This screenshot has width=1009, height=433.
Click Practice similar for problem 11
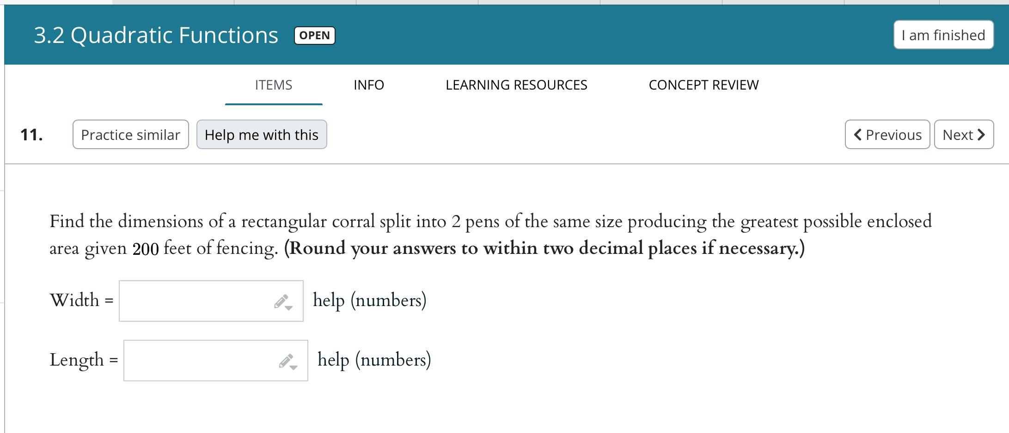tap(130, 134)
